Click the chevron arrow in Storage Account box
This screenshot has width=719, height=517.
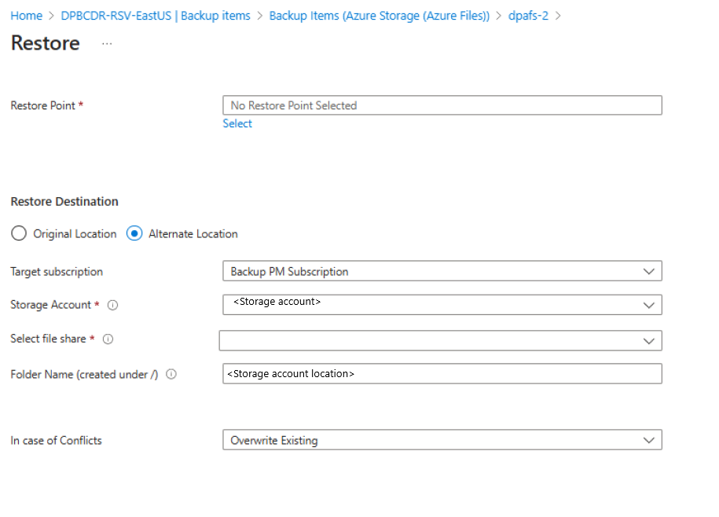(x=649, y=305)
